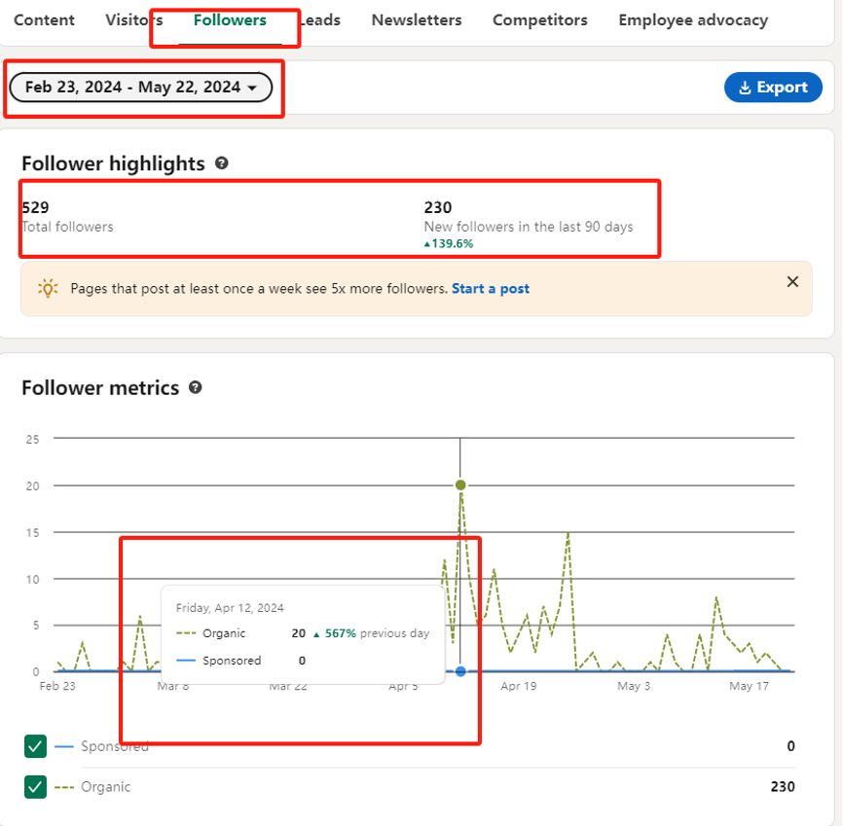843x826 pixels.
Task: Click the Apr 19 axis label
Action: 518,686
